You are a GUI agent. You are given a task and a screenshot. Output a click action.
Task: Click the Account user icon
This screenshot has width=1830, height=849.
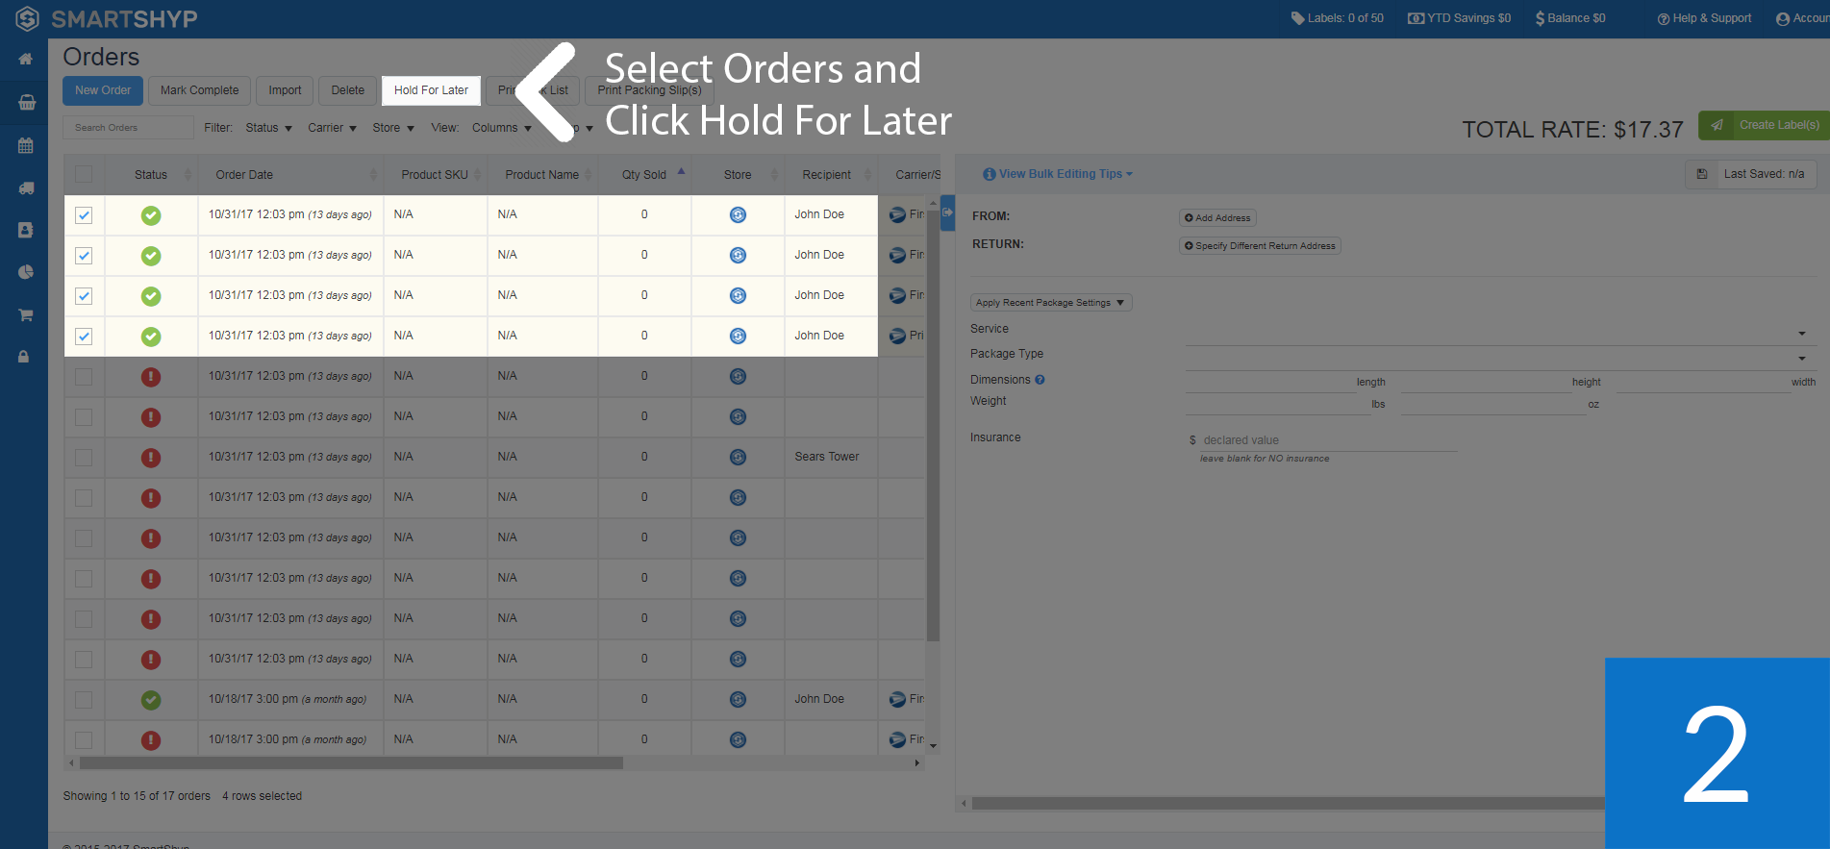1783,19
